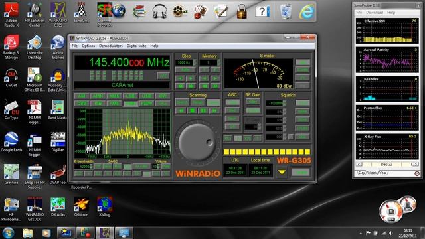Open Demodulators menu

tap(111, 46)
